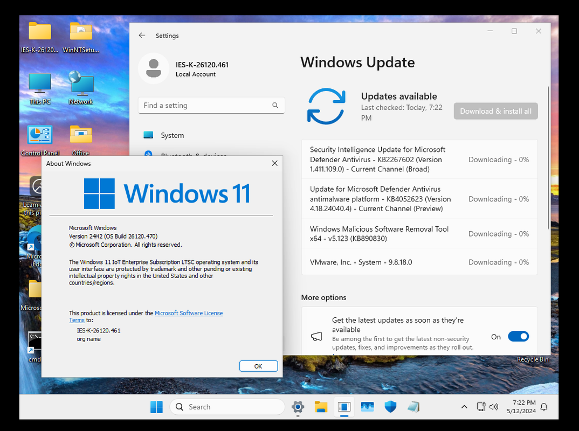Open the Network desktop icon
The width and height of the screenshot is (579, 431).
(x=81, y=88)
